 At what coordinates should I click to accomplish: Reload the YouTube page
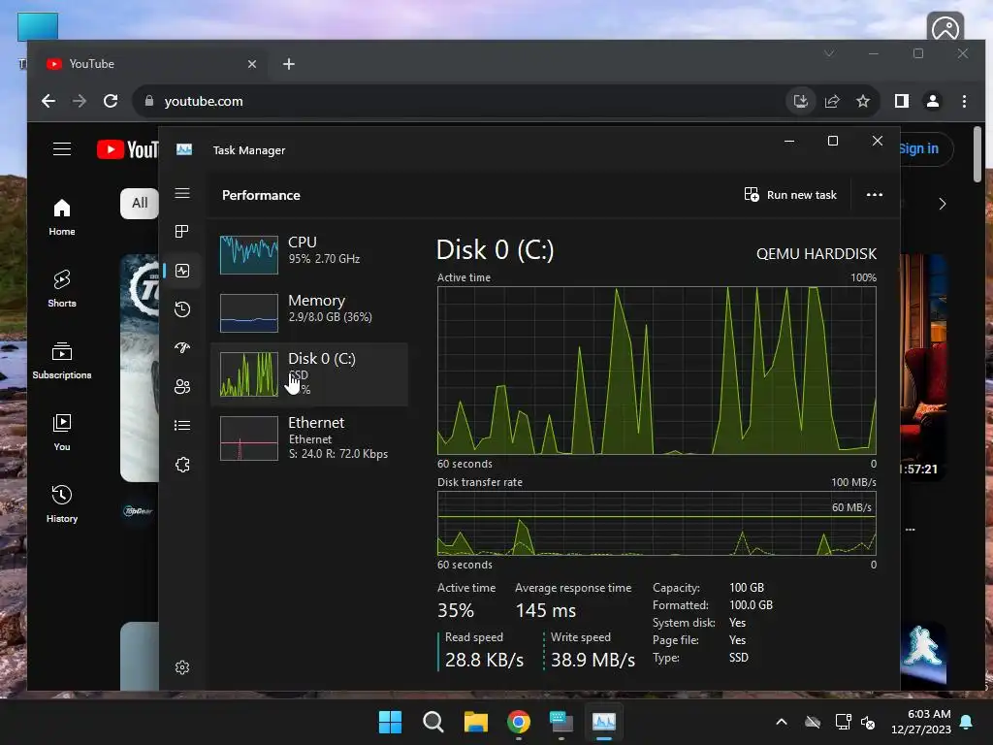(x=111, y=101)
